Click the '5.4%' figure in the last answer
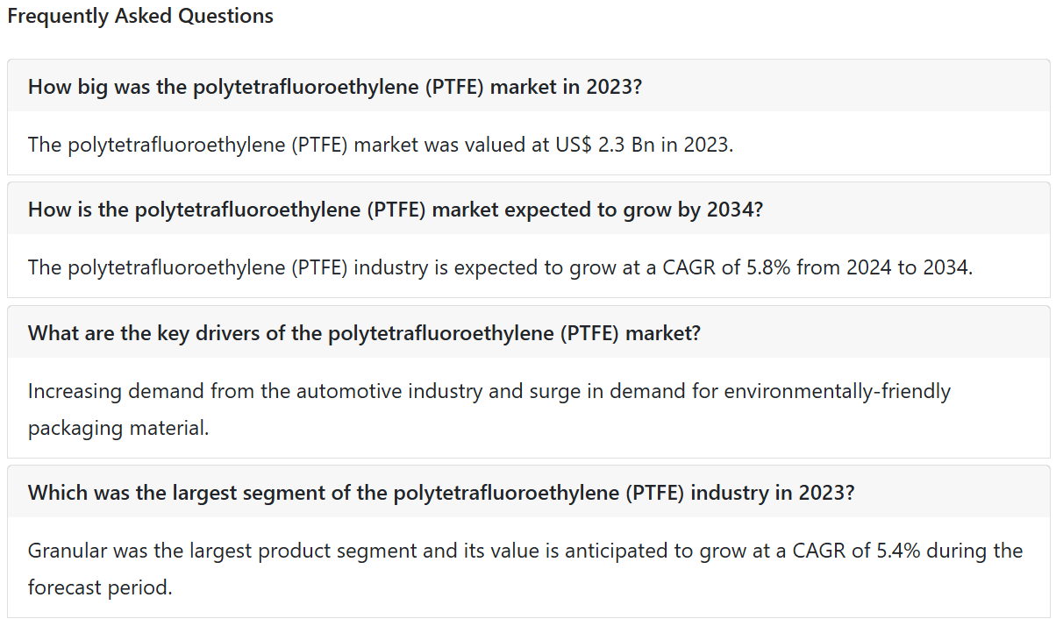 893,551
